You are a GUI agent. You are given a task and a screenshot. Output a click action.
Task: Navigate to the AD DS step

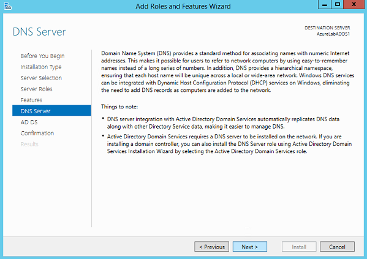[29, 122]
